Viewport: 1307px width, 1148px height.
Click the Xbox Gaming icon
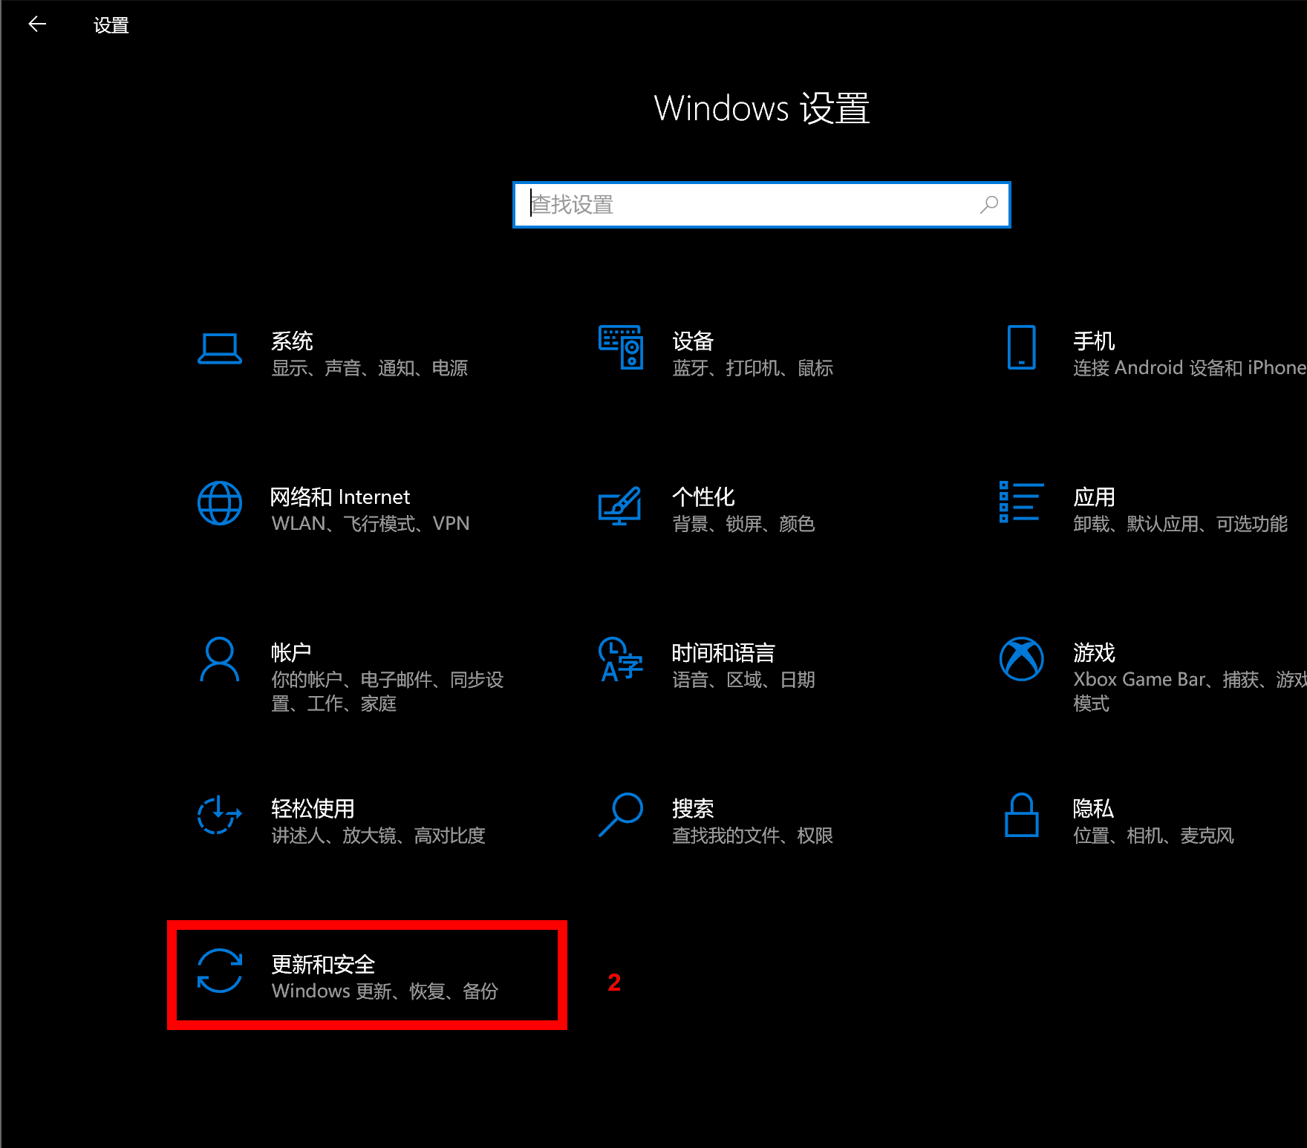pos(1022,659)
